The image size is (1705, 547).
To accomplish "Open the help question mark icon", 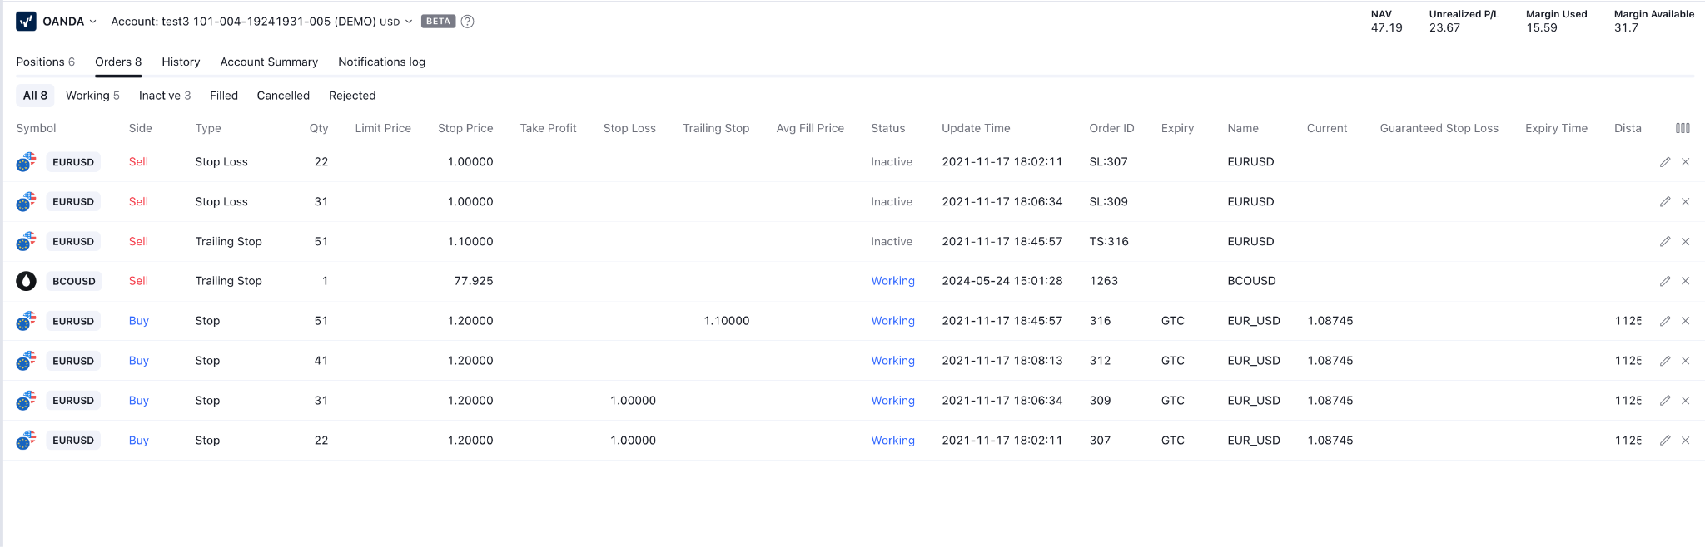I will [468, 22].
